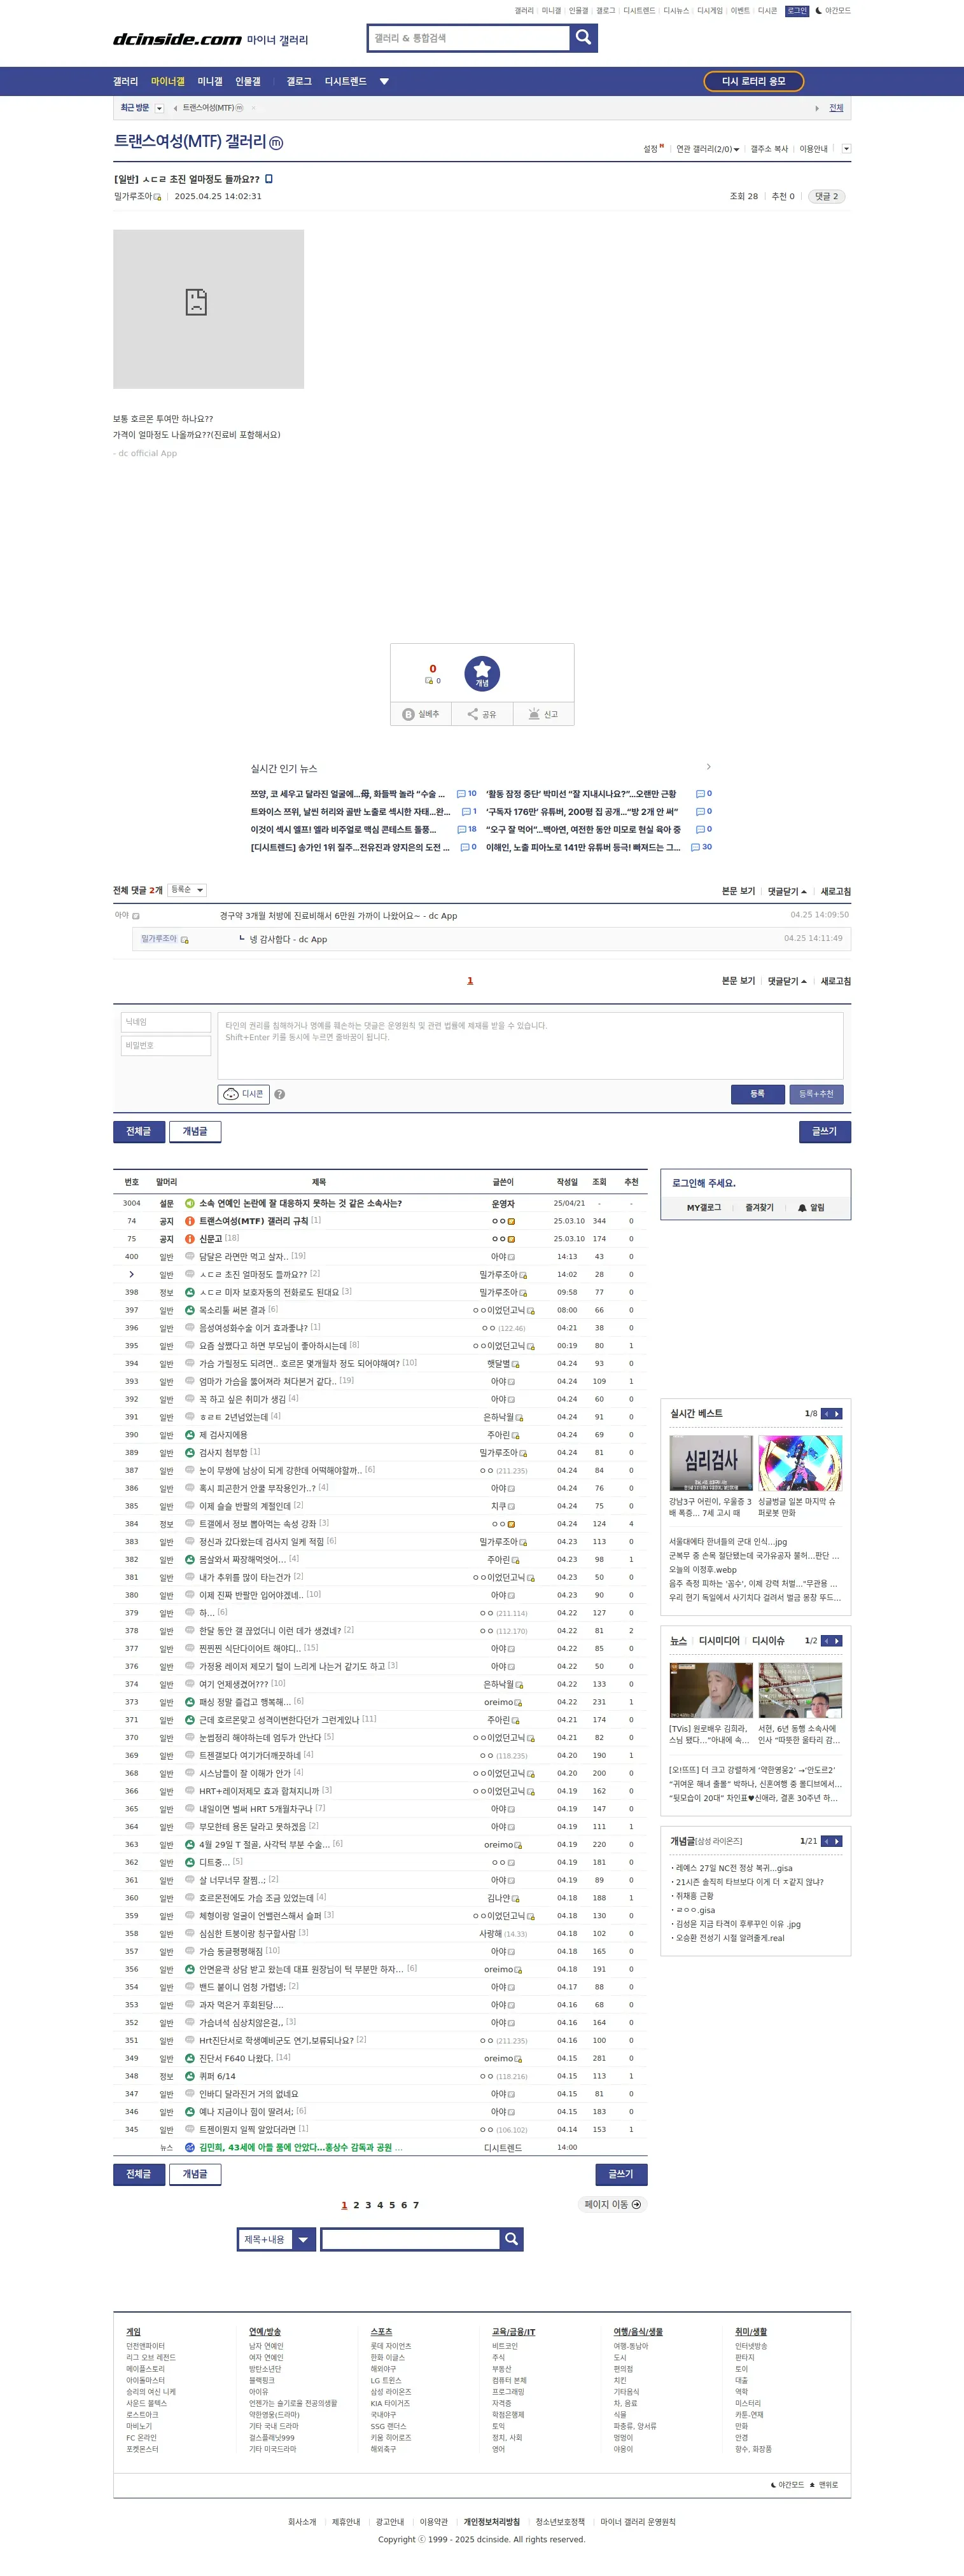The image size is (964, 2576).
Task: Toggle 야간모드 in the footer
Action: pyautogui.click(x=787, y=2485)
